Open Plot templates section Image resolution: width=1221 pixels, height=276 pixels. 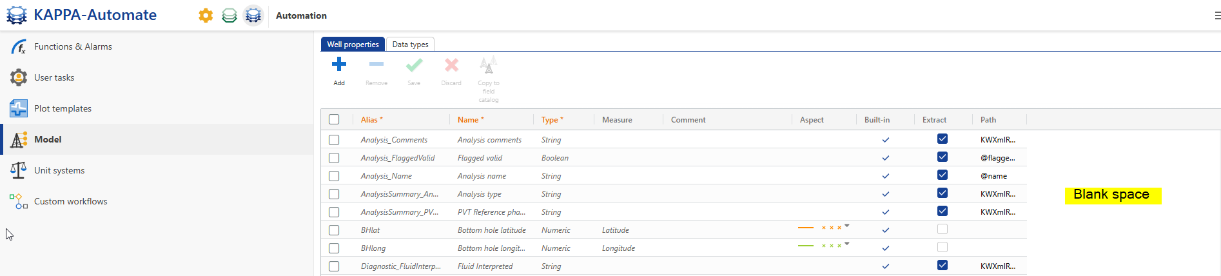pyautogui.click(x=157, y=108)
